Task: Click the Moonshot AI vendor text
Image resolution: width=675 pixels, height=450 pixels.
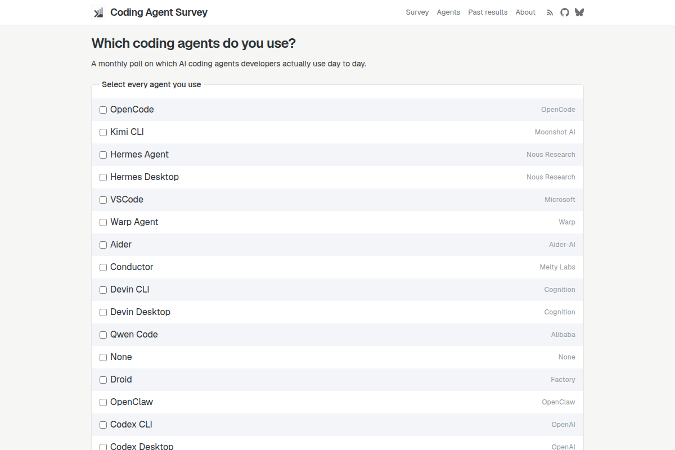Action: 555,132
